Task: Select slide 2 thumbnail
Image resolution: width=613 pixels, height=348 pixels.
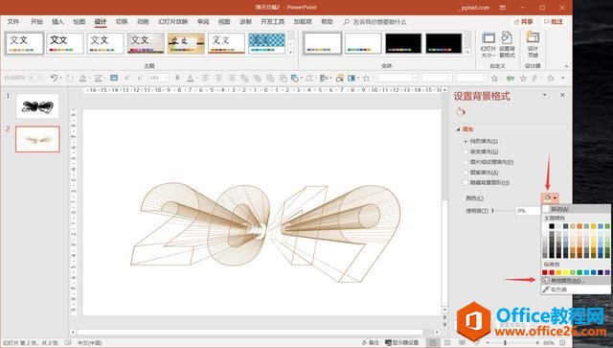Action: click(x=37, y=139)
